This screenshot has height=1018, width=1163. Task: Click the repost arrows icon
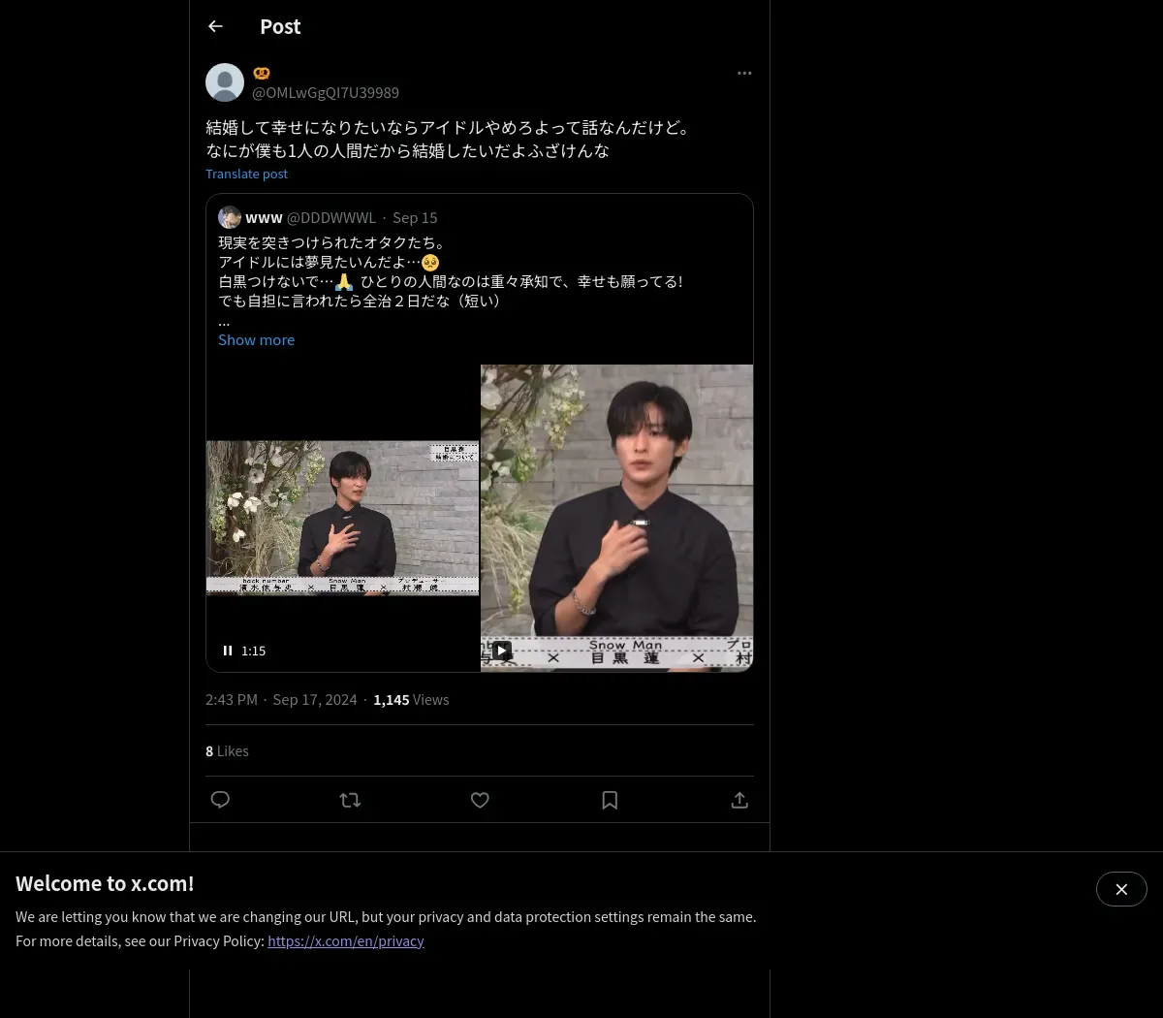[x=350, y=800]
